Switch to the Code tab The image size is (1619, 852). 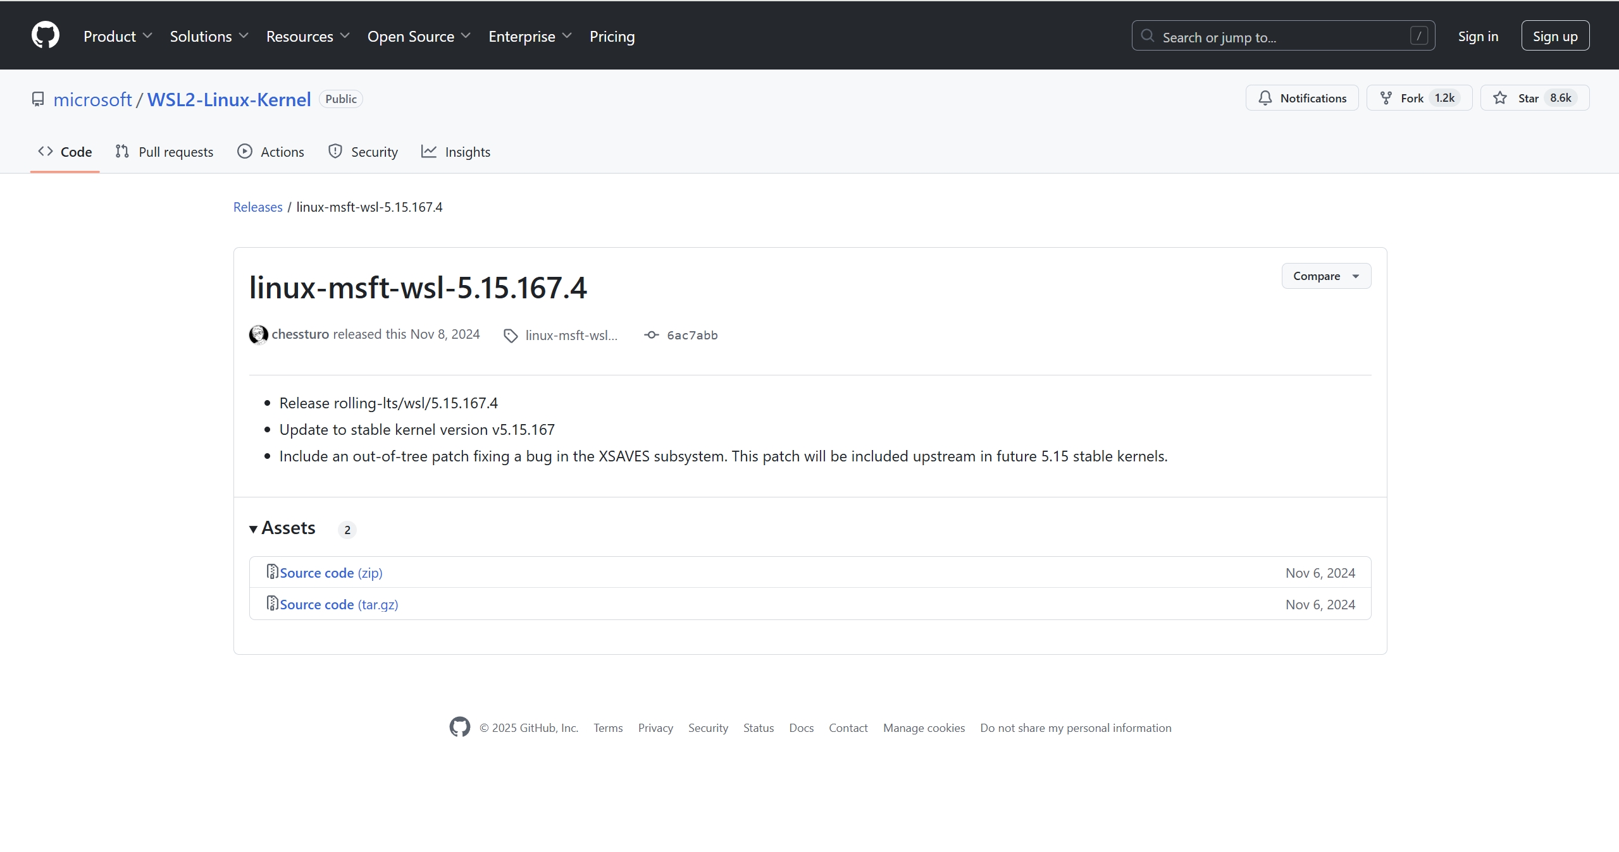[x=65, y=152]
